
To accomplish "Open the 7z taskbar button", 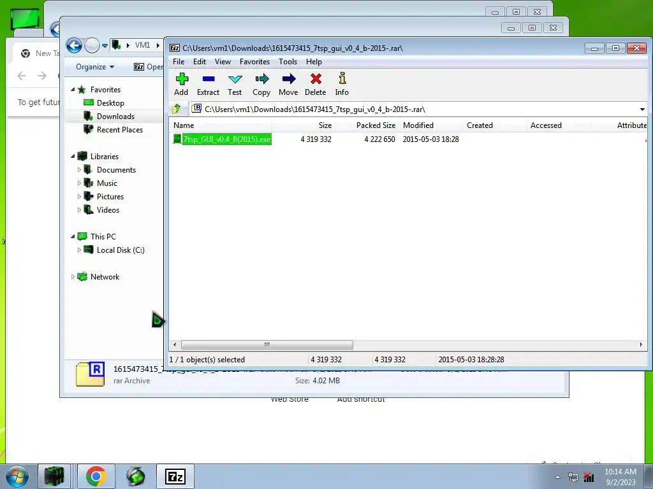I will (x=175, y=476).
